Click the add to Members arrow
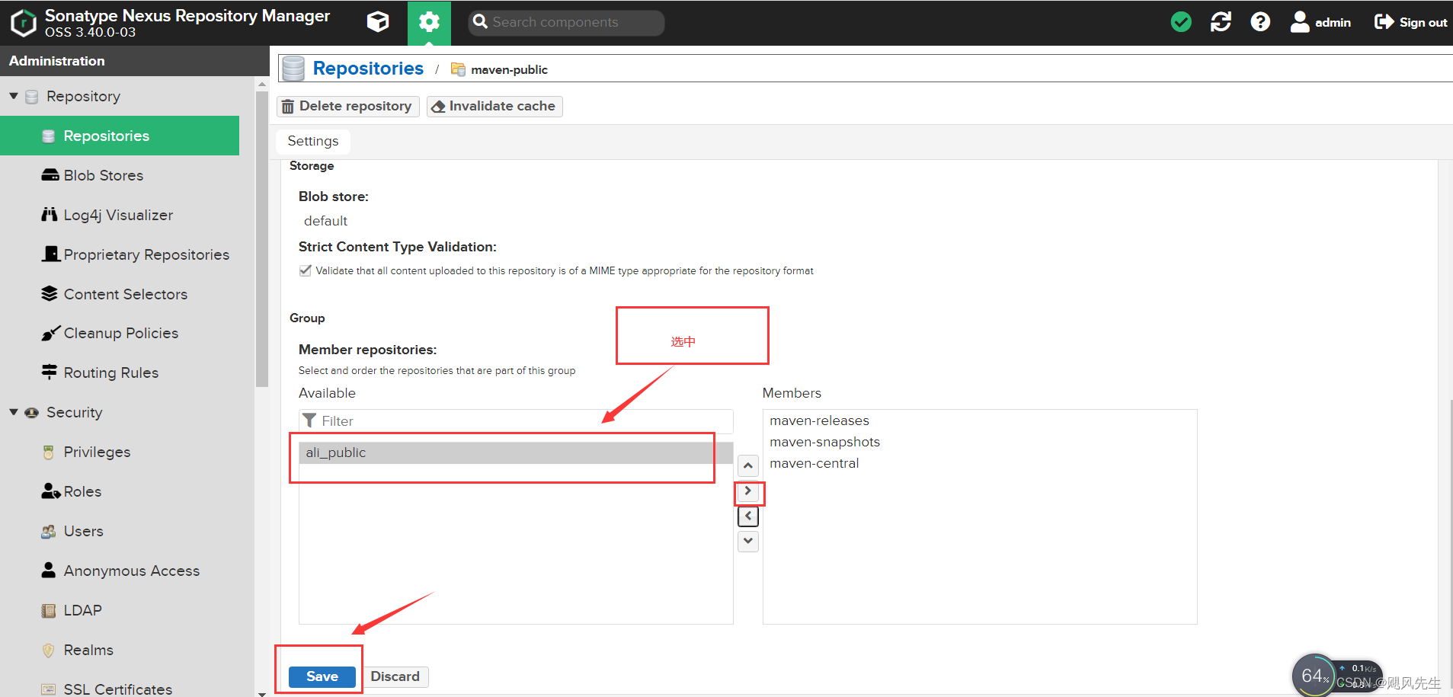The image size is (1453, 697). pyautogui.click(x=748, y=491)
